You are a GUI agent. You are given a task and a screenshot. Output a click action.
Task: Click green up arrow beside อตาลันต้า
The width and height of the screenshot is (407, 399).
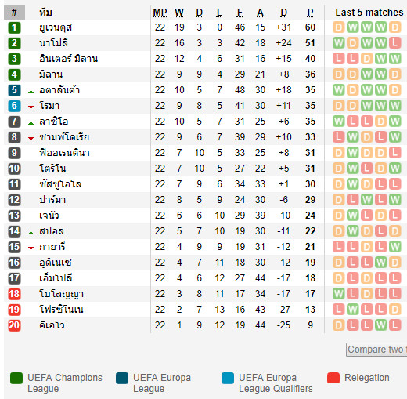(31, 92)
